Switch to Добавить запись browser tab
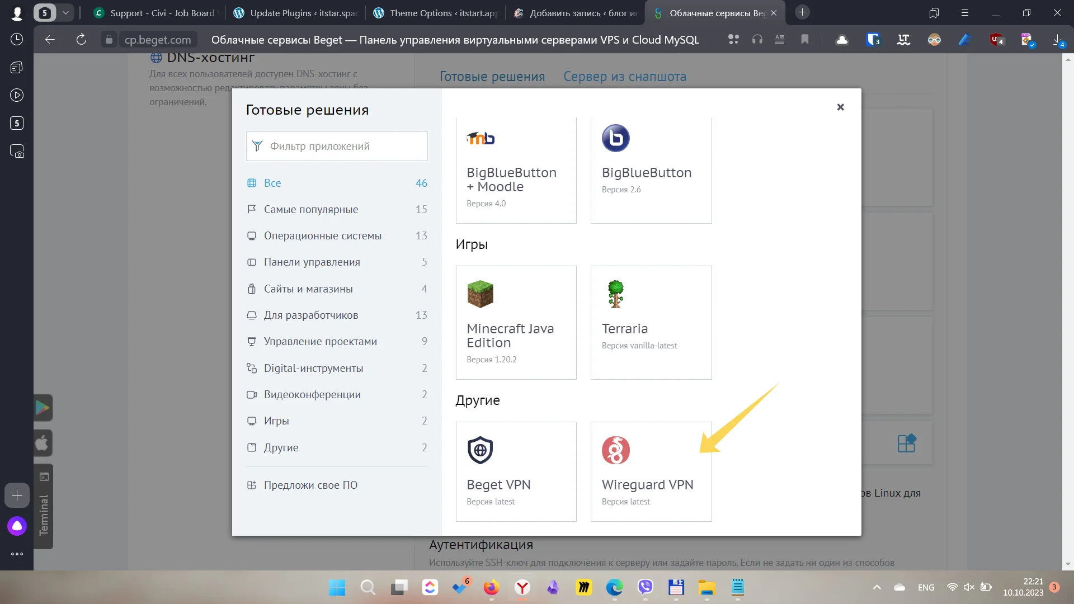The width and height of the screenshot is (1074, 604). tap(575, 13)
